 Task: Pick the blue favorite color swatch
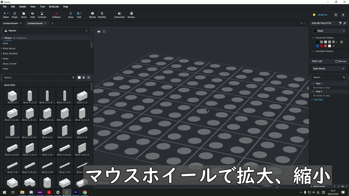318,46
